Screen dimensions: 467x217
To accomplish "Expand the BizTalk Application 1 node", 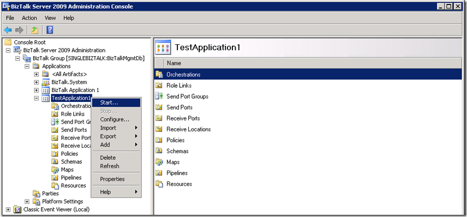I will (37, 90).
